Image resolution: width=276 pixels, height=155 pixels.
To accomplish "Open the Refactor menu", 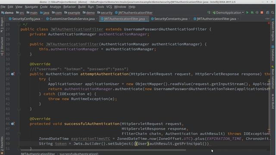I will click(x=69, y=7).
